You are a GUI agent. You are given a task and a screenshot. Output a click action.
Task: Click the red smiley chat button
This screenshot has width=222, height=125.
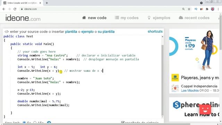click(205, 109)
